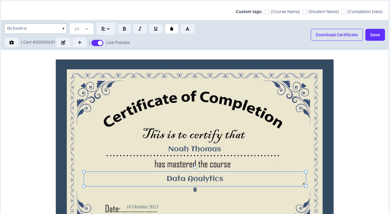Check the {Course Name} custom tag
This screenshot has height=214, width=390.
click(x=267, y=12)
